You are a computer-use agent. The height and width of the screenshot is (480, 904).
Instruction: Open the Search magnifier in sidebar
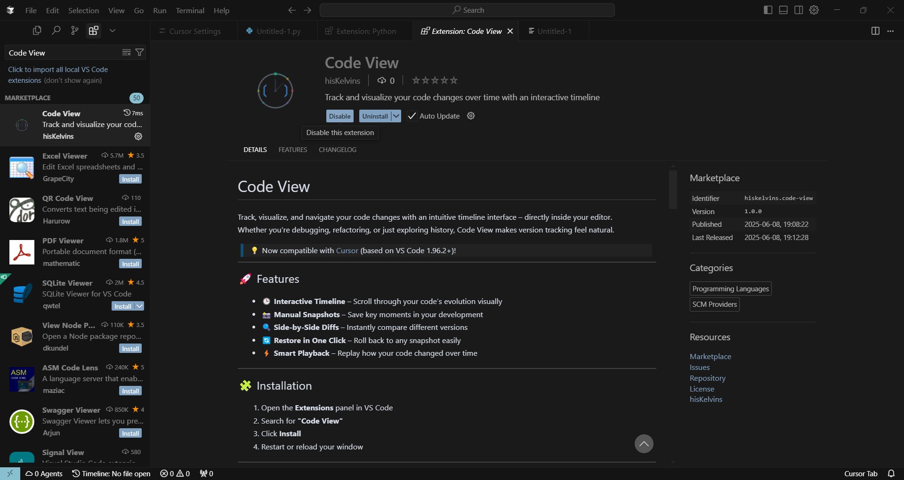(56, 31)
